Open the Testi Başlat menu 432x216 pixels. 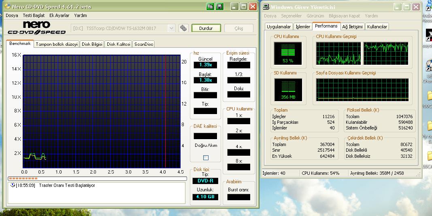click(33, 15)
